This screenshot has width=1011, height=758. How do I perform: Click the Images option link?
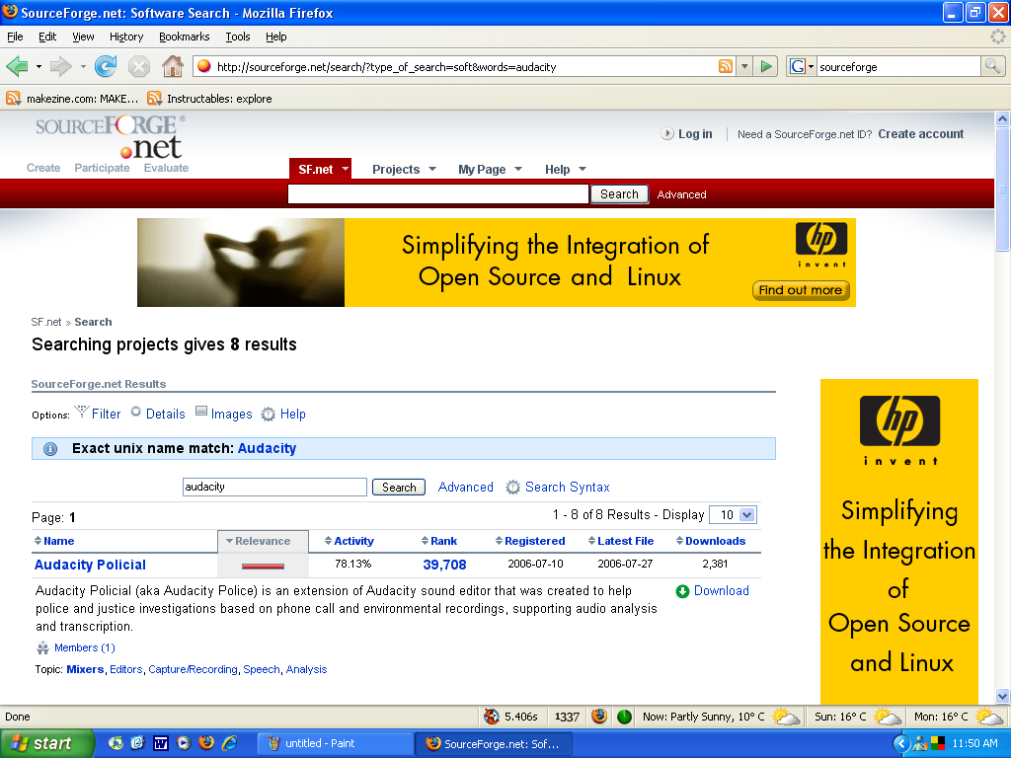coord(231,414)
